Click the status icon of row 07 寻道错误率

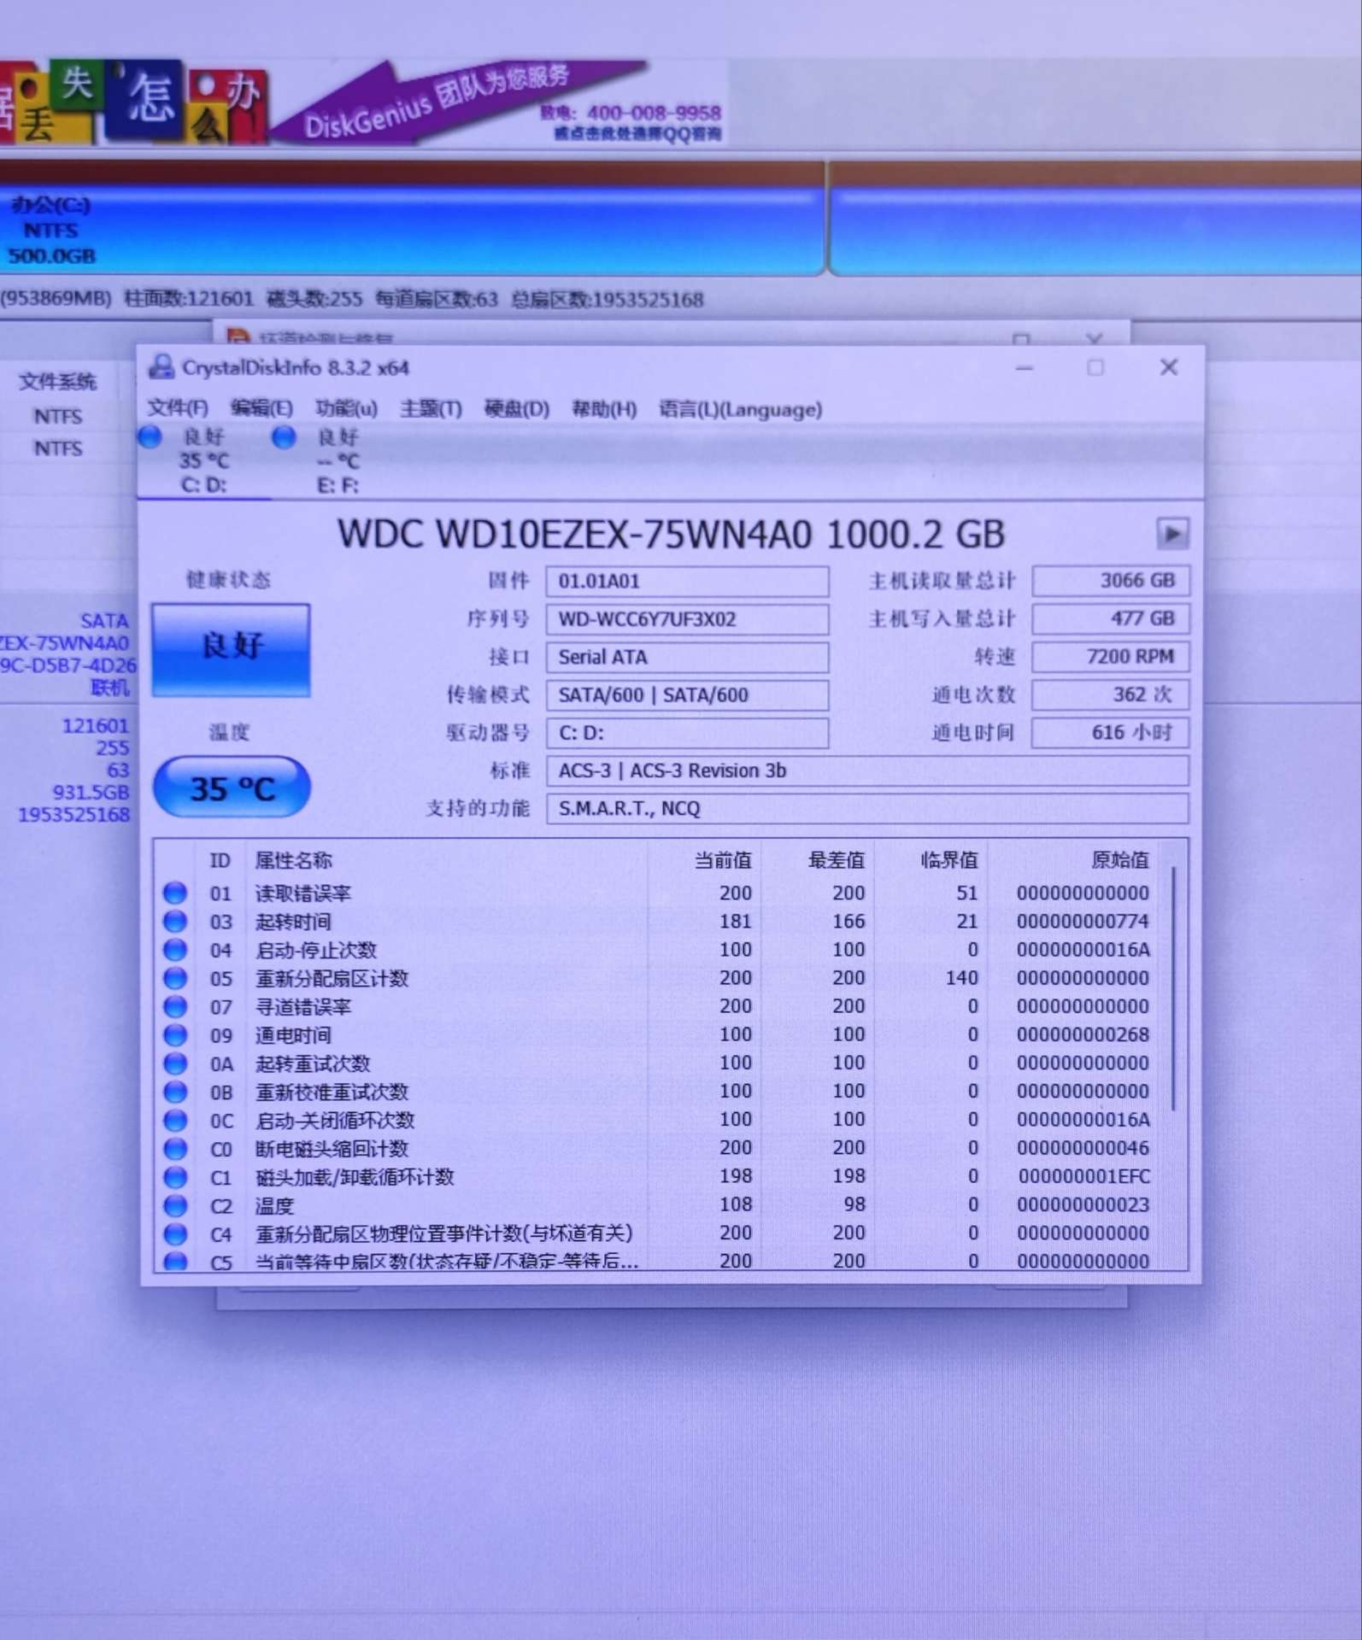tap(175, 1006)
